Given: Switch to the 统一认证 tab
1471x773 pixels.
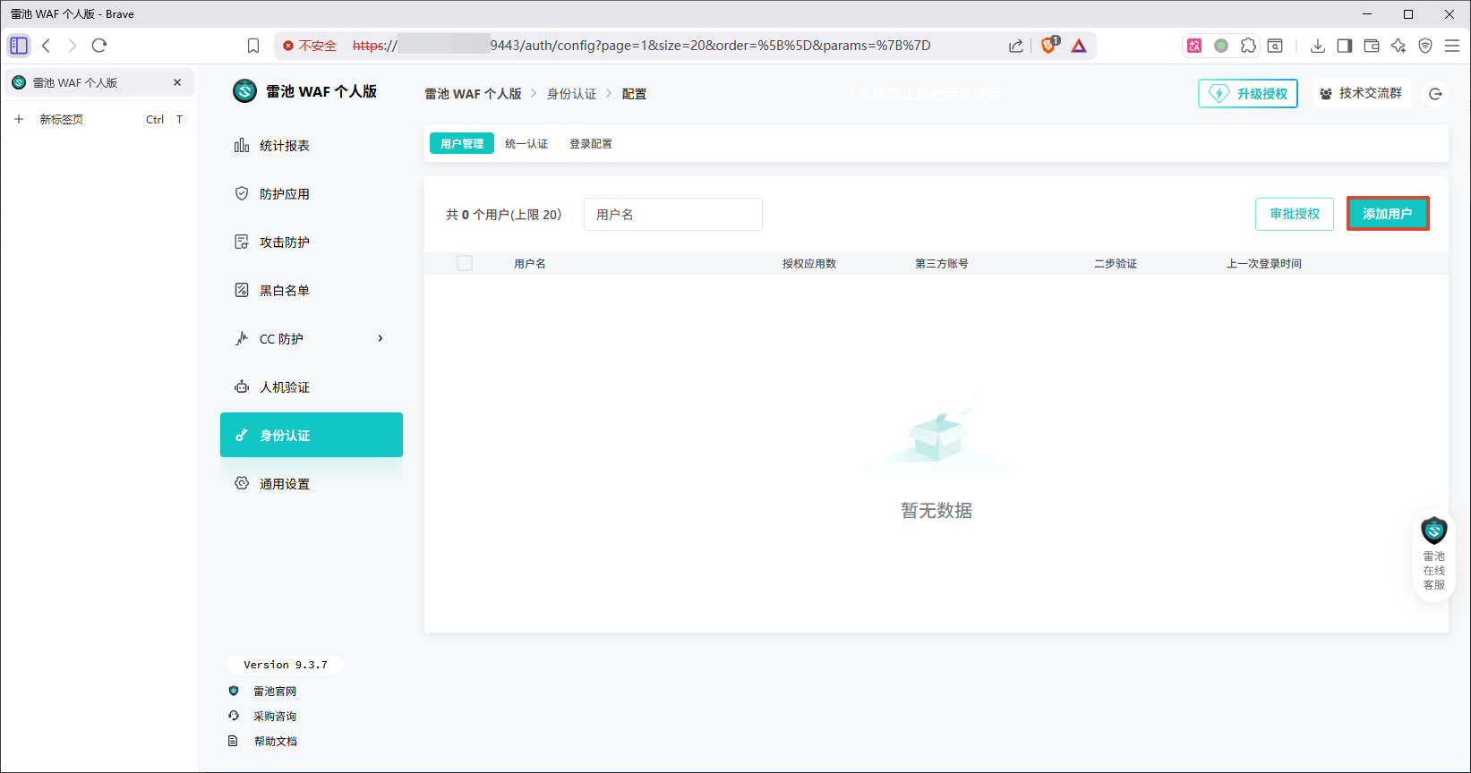Looking at the screenshot, I should click(x=526, y=143).
